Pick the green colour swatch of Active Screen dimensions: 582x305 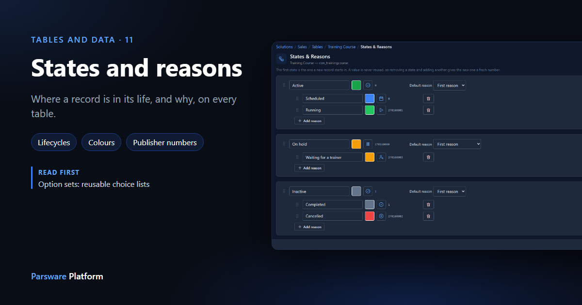pyautogui.click(x=356, y=85)
